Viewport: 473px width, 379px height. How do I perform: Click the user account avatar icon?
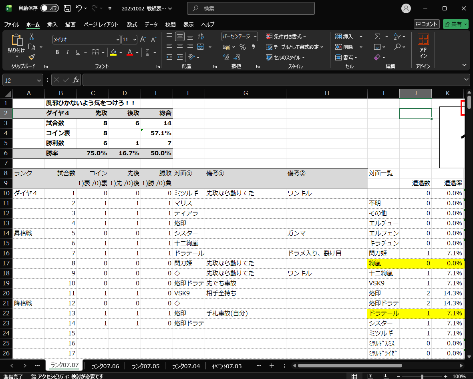pos(406,8)
